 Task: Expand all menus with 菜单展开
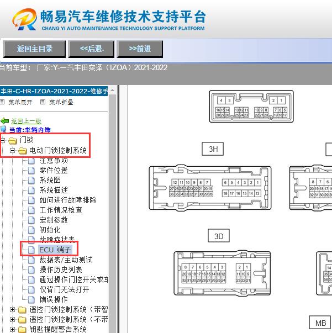20,102
